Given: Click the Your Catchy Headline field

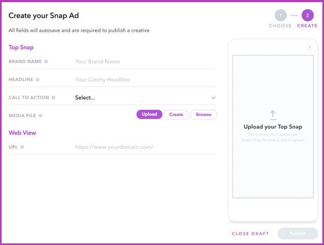Looking at the screenshot, I should [x=143, y=80].
